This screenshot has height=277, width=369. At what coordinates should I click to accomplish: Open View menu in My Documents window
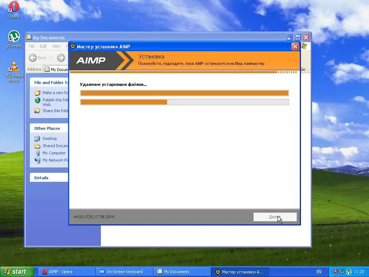[x=56, y=46]
